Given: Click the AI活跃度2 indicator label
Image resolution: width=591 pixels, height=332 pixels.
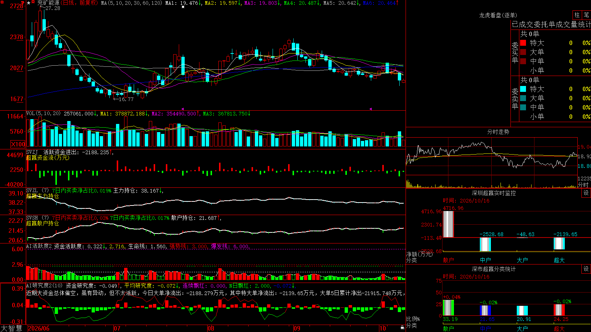Looking at the screenshot, I should [39, 246].
